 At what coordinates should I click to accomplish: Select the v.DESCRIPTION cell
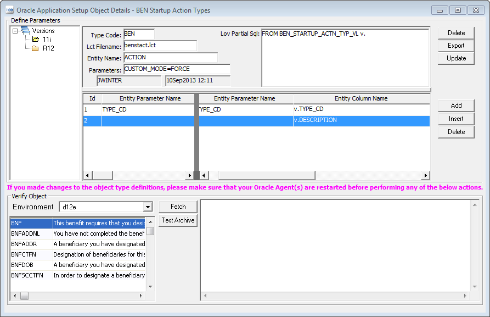(361, 120)
